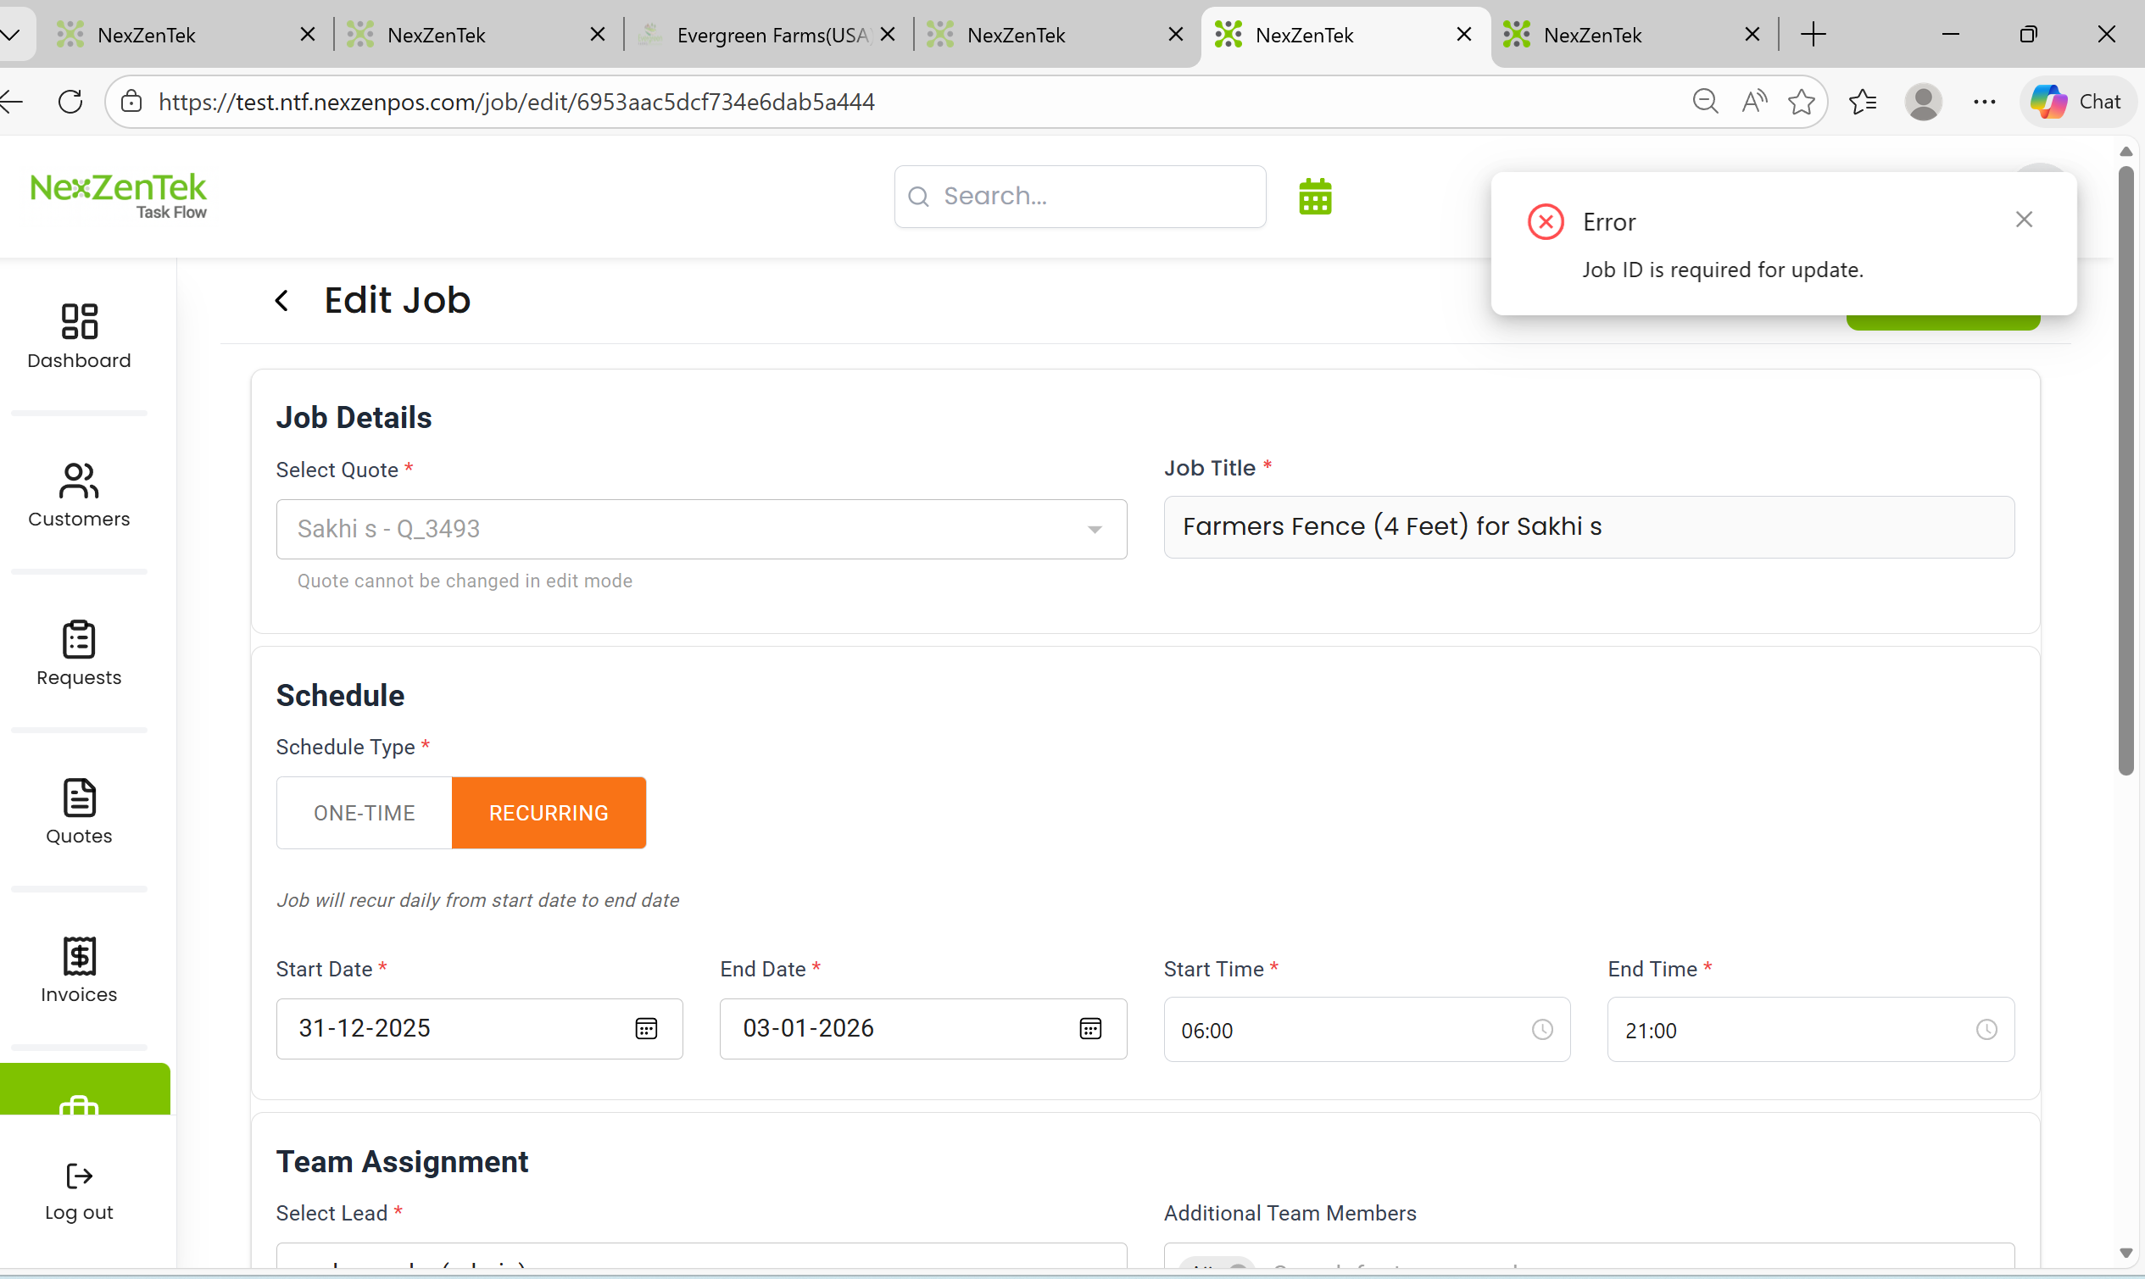Viewport: 2145px width, 1279px height.
Task: Open Invoices from the sidebar
Action: [x=79, y=970]
